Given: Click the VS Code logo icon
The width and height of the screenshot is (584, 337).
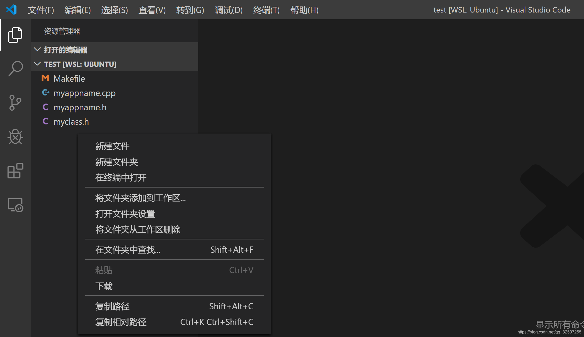Looking at the screenshot, I should pyautogui.click(x=11, y=10).
